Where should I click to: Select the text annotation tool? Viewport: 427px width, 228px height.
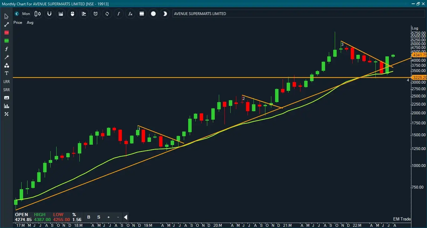coord(6,73)
